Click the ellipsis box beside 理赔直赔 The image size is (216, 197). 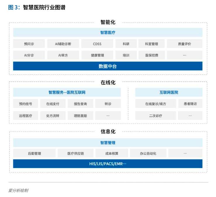pyautogui.click(x=108, y=116)
